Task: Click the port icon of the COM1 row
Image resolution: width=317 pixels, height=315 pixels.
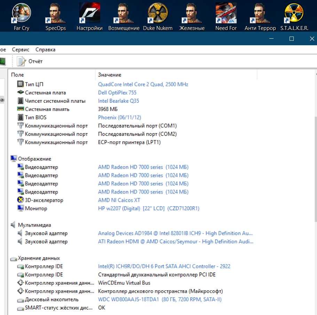Action: [21, 126]
